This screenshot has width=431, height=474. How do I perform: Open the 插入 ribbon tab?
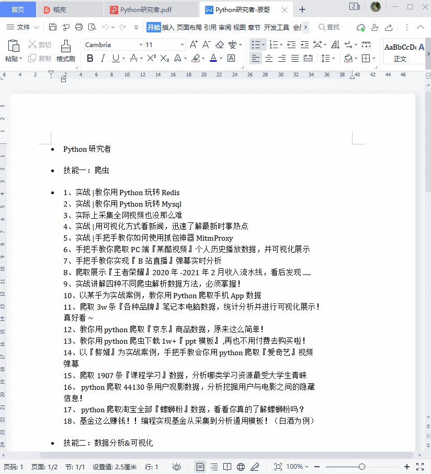click(x=168, y=27)
